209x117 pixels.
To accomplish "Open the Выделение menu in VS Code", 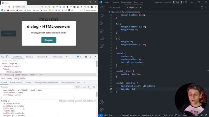I will (x=126, y=2).
